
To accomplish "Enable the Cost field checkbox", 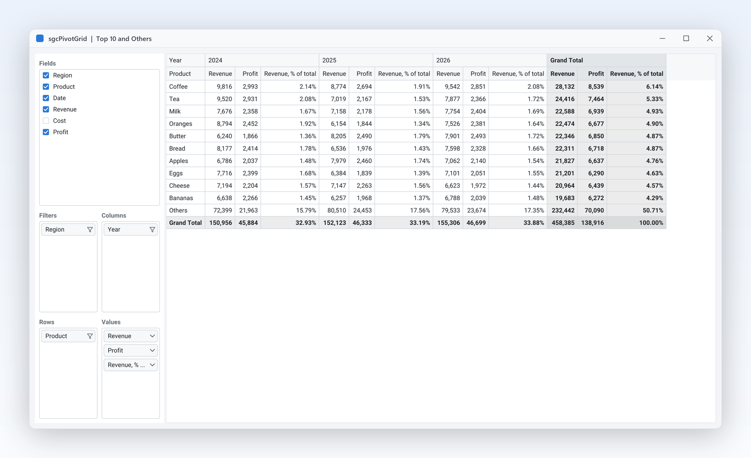I will point(46,121).
